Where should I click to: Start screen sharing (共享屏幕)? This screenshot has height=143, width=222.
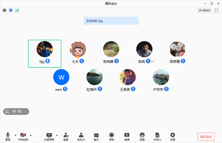(49, 136)
